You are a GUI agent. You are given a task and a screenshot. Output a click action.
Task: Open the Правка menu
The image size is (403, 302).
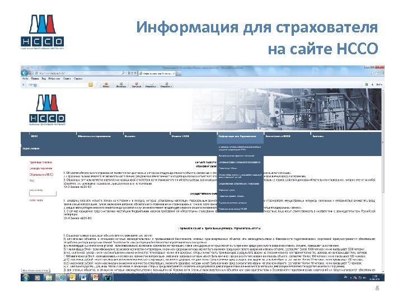click(35, 79)
